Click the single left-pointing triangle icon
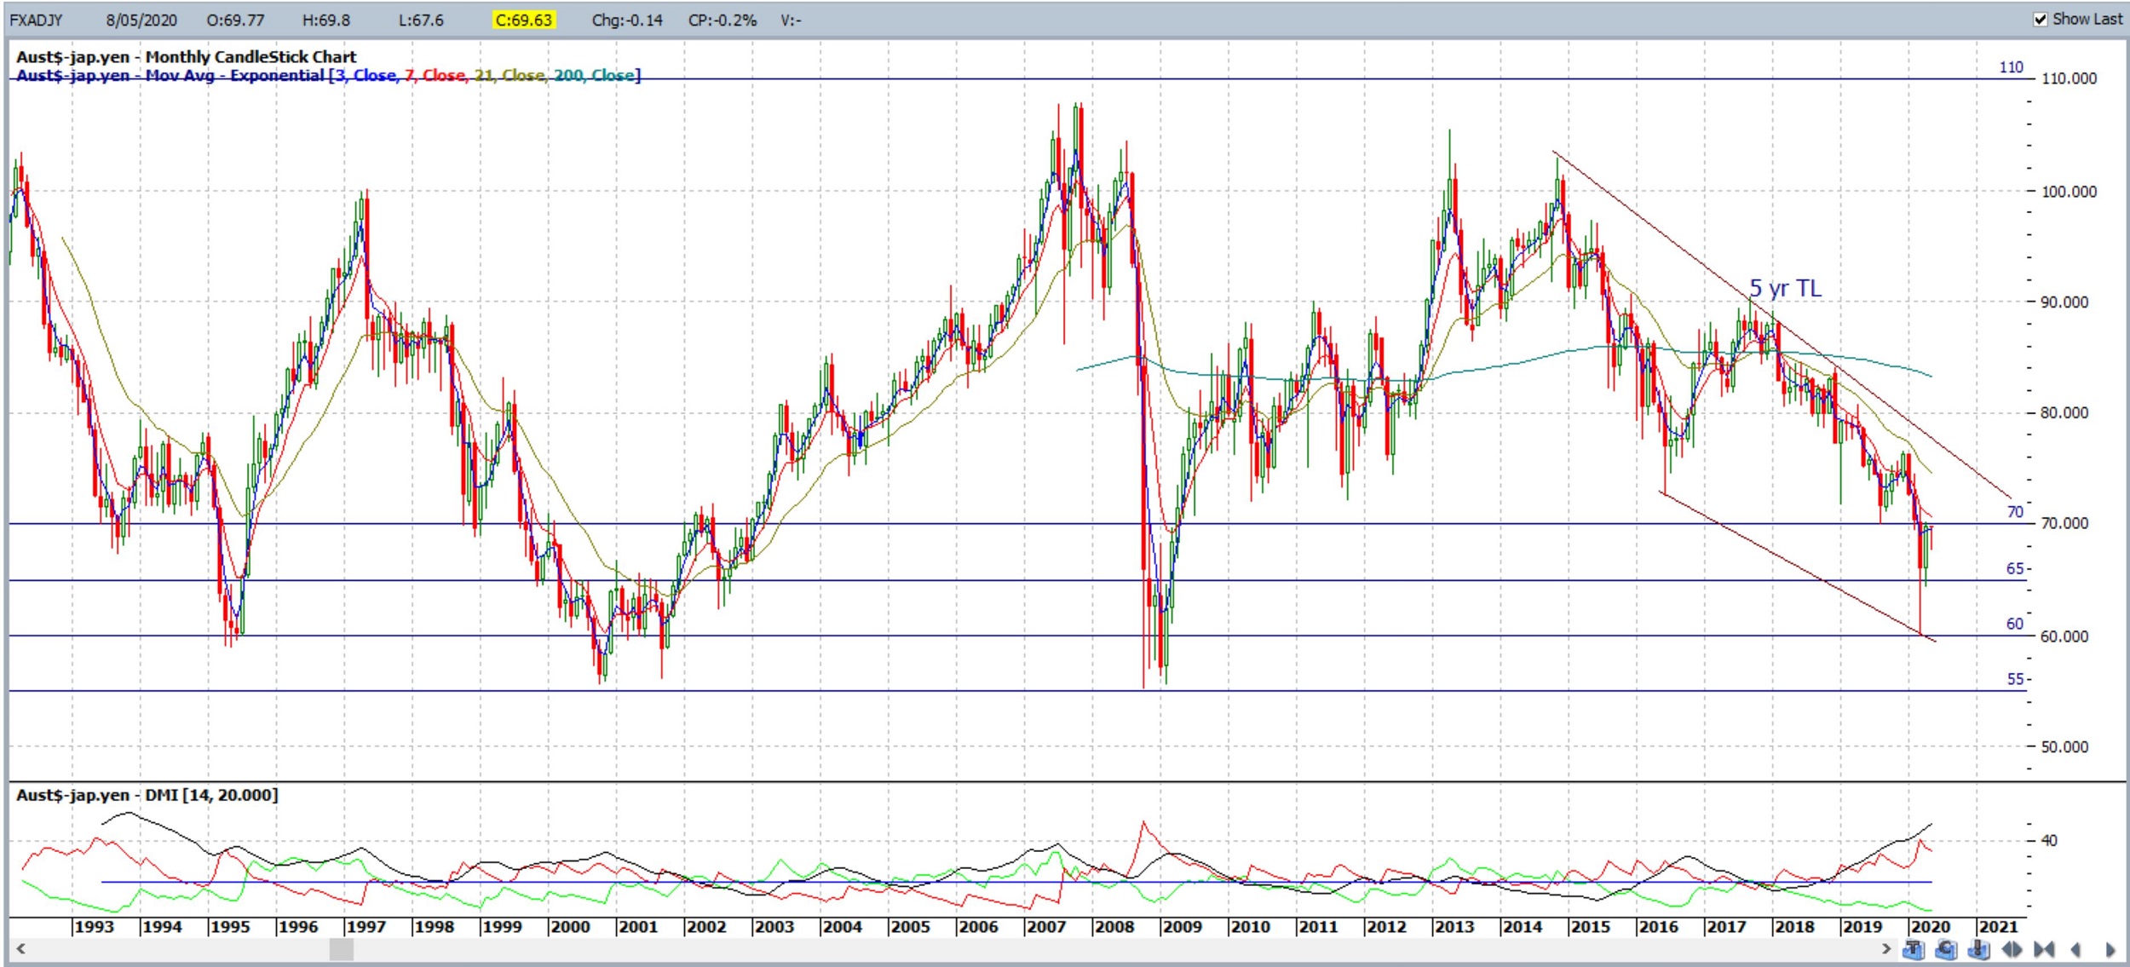This screenshot has width=2130, height=967. [2075, 949]
